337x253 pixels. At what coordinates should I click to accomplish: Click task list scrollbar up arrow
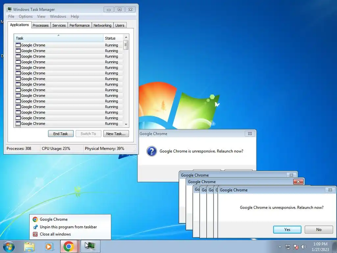126,37
